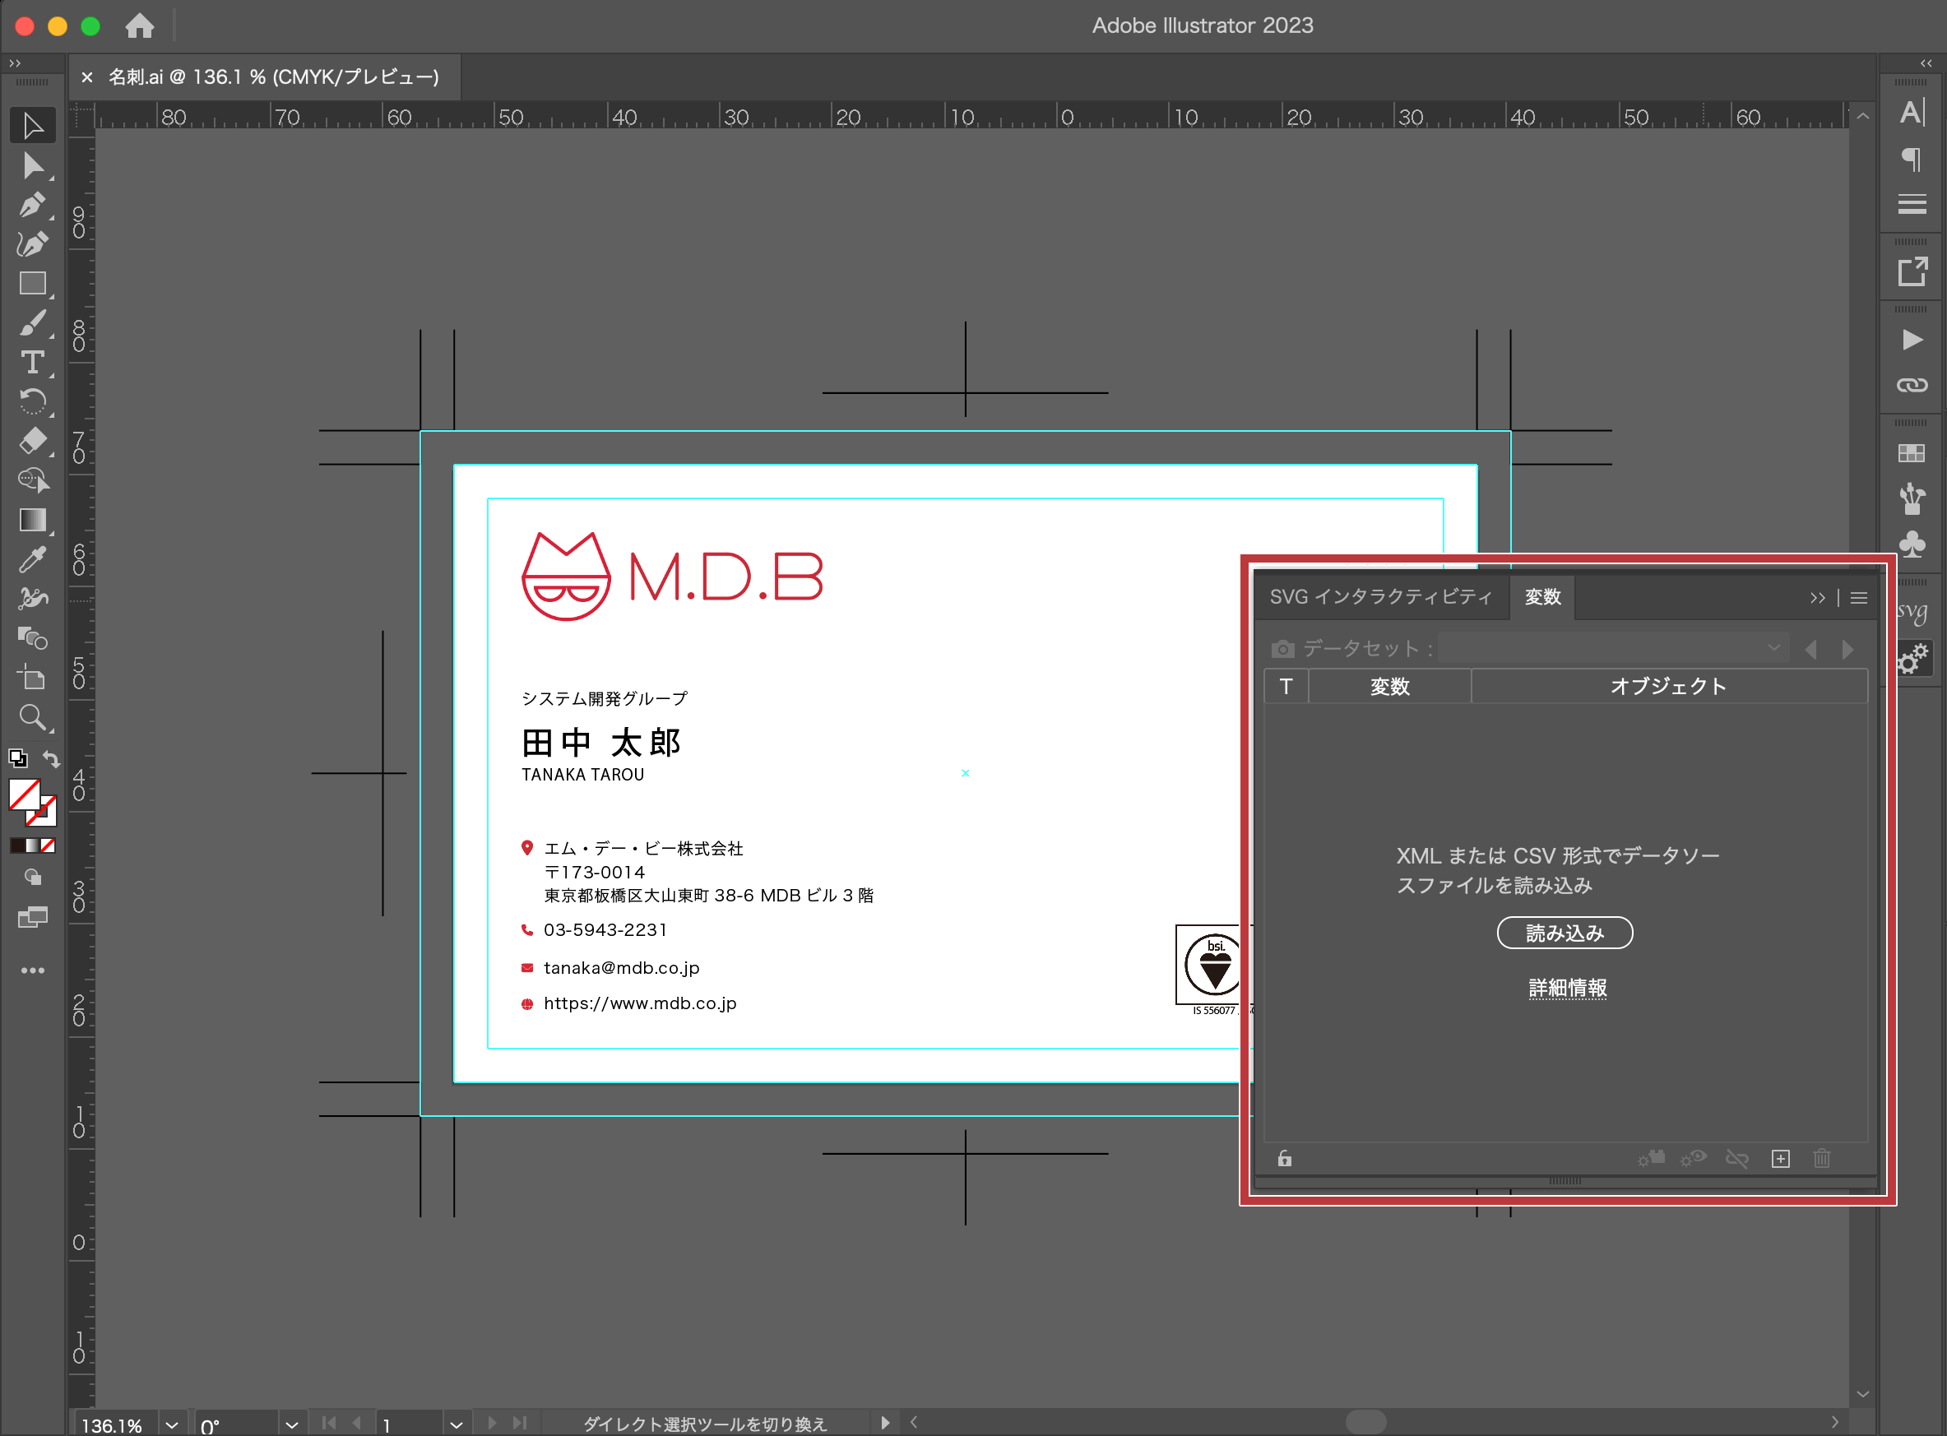The width and height of the screenshot is (1947, 1436).
Task: Select the 名刺.ai document tab
Action: [x=274, y=77]
